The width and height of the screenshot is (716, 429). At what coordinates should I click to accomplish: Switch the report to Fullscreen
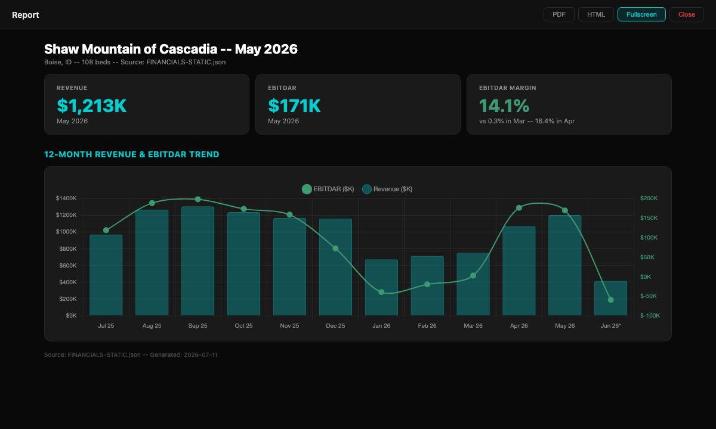tap(641, 14)
